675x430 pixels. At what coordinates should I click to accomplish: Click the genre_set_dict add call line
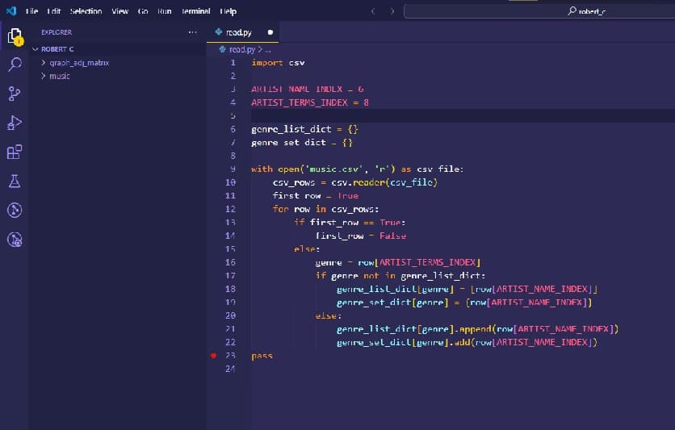pos(467,342)
